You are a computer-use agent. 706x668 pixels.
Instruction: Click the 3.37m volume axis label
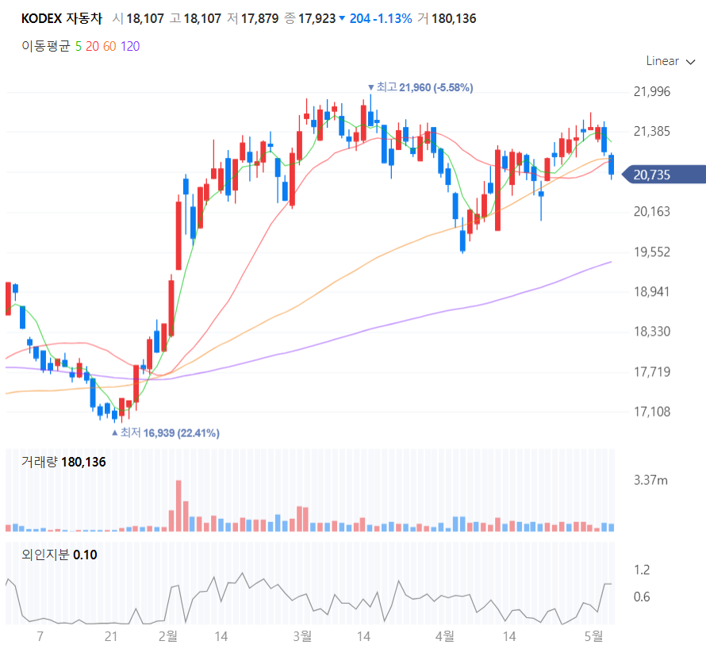(x=650, y=480)
